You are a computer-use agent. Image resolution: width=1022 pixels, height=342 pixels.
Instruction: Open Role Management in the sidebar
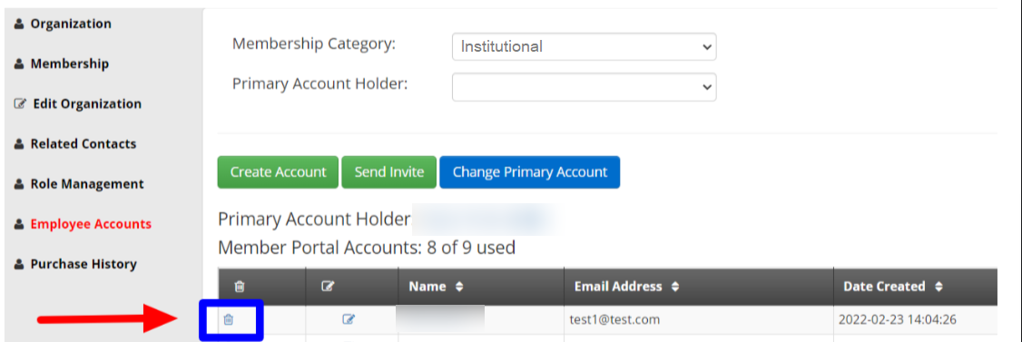(87, 184)
